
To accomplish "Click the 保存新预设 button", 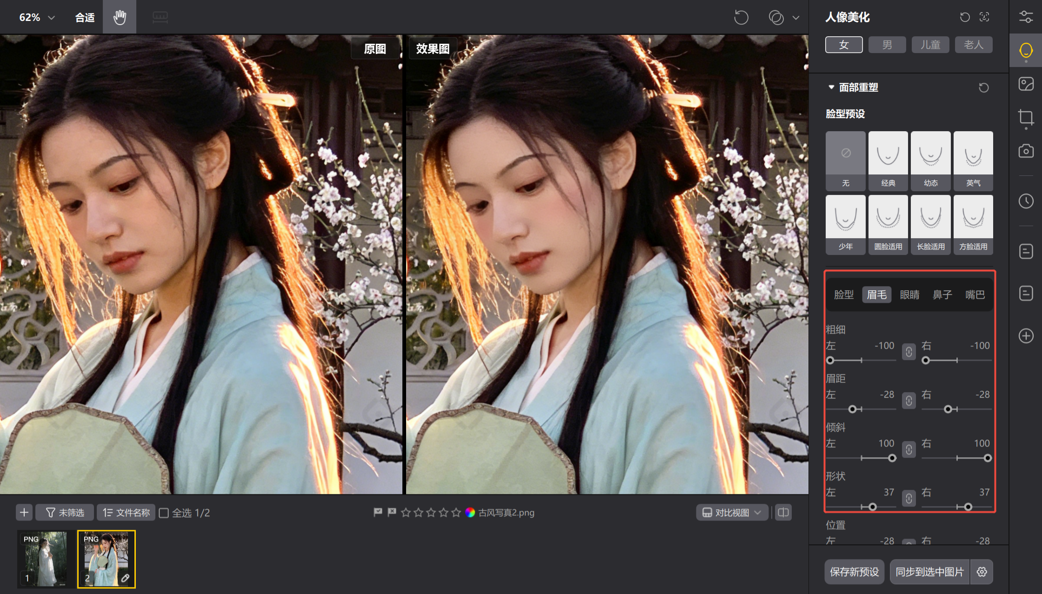I will click(854, 572).
